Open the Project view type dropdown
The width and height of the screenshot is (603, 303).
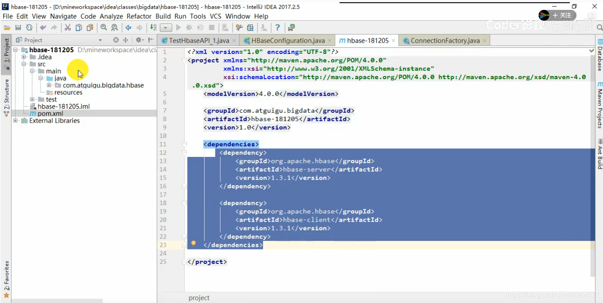pyautogui.click(x=100, y=40)
